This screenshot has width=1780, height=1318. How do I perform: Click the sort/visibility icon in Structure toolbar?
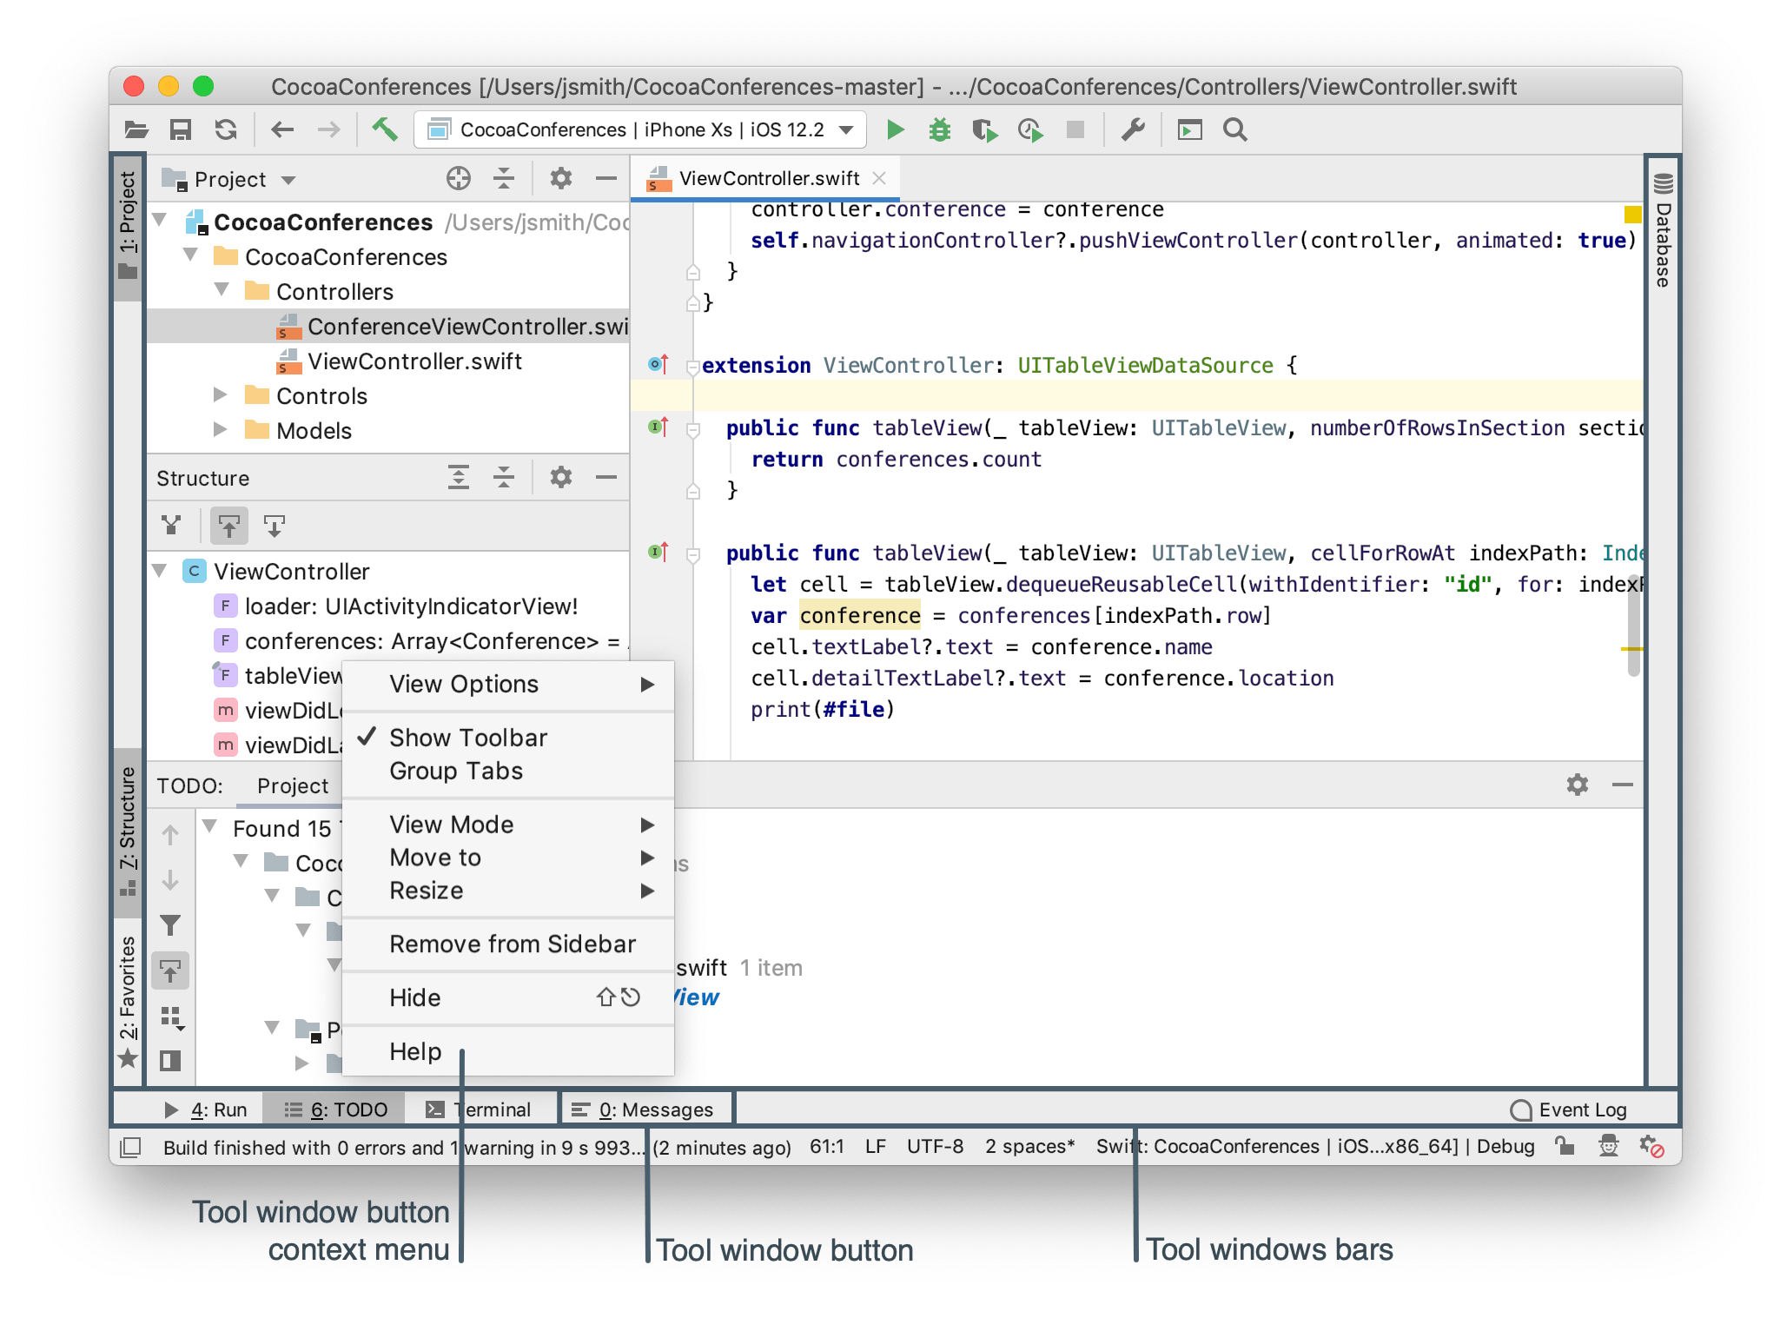click(171, 525)
